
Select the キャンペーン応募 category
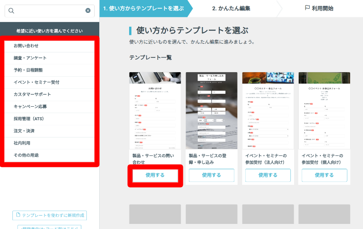coord(50,107)
